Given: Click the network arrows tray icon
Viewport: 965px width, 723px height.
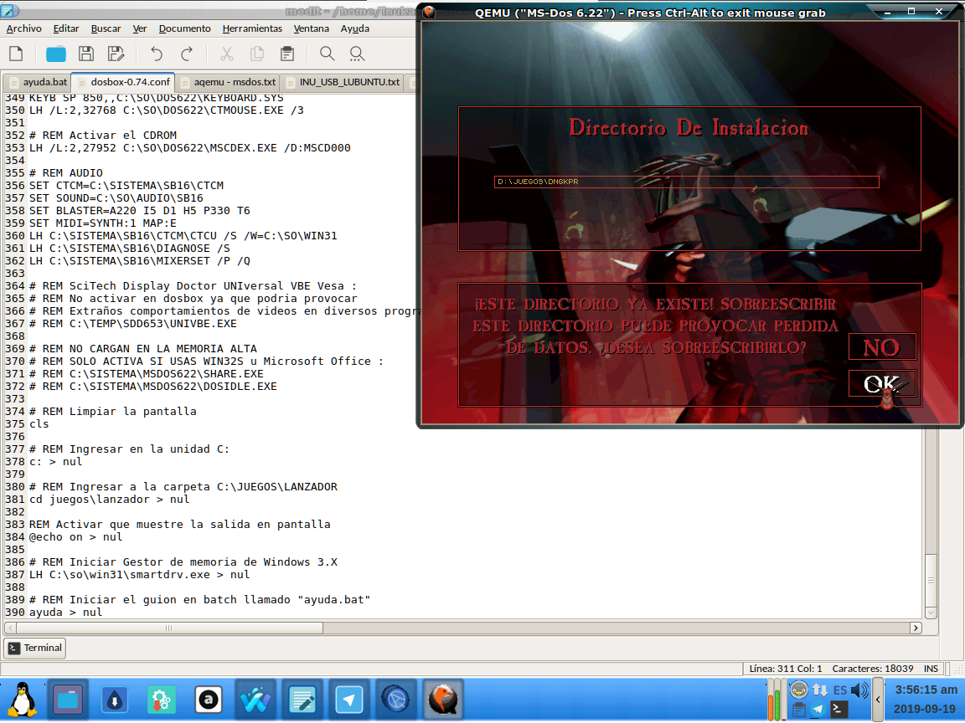Looking at the screenshot, I should (x=819, y=690).
